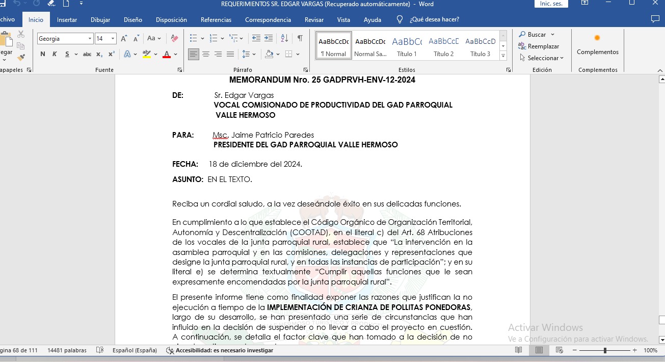This screenshot has height=362, width=665.
Task: Toggle show paragraph marks (¶)
Action: [300, 39]
